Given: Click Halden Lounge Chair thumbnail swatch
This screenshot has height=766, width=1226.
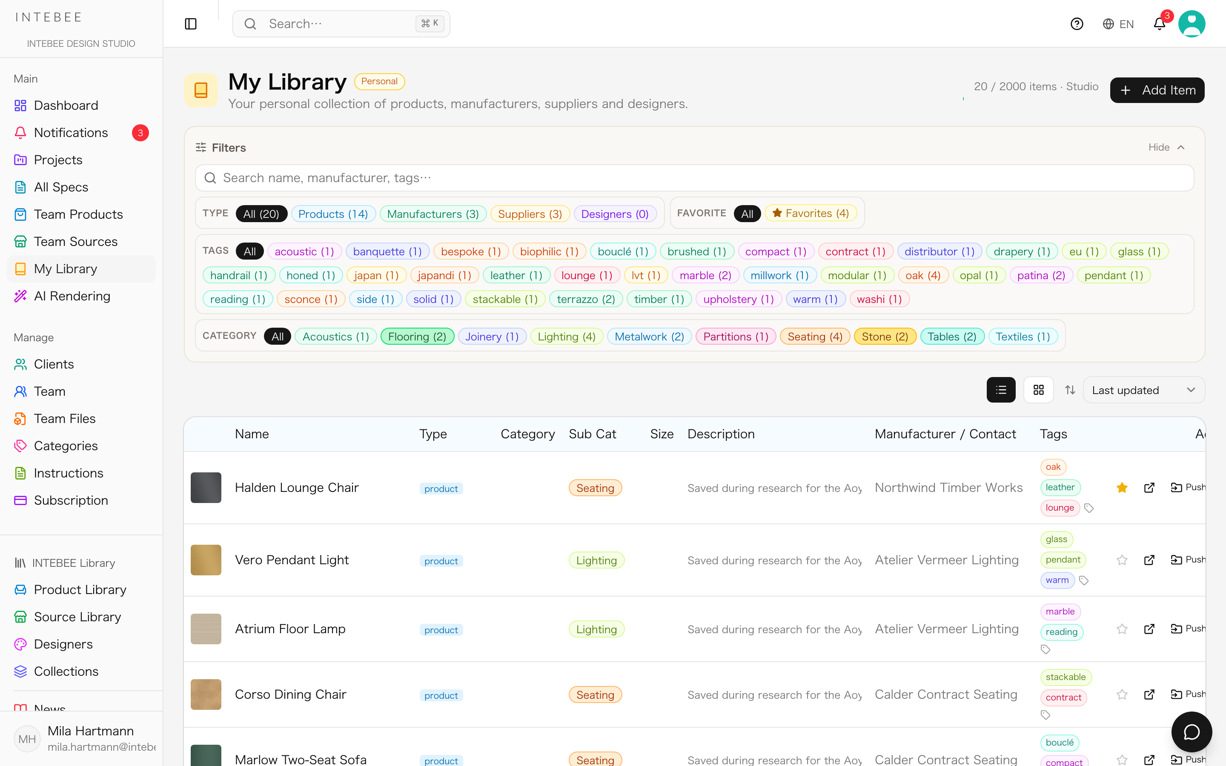Looking at the screenshot, I should tap(206, 487).
